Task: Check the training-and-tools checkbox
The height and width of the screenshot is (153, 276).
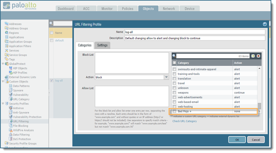Action: coord(174,74)
